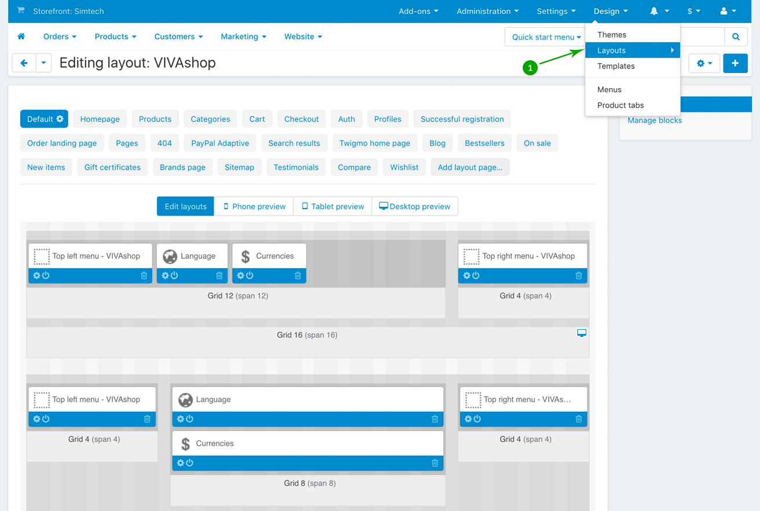
Task: Toggle power status of Top right menu block in Grid 12
Action: (476, 276)
